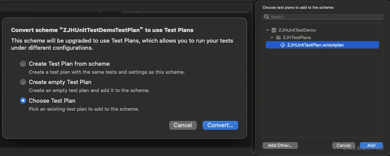Click the magnifying glass in the search bar
390x156 pixels.
[266, 16]
